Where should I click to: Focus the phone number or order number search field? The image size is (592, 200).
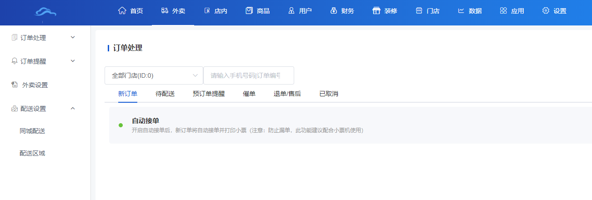(249, 75)
